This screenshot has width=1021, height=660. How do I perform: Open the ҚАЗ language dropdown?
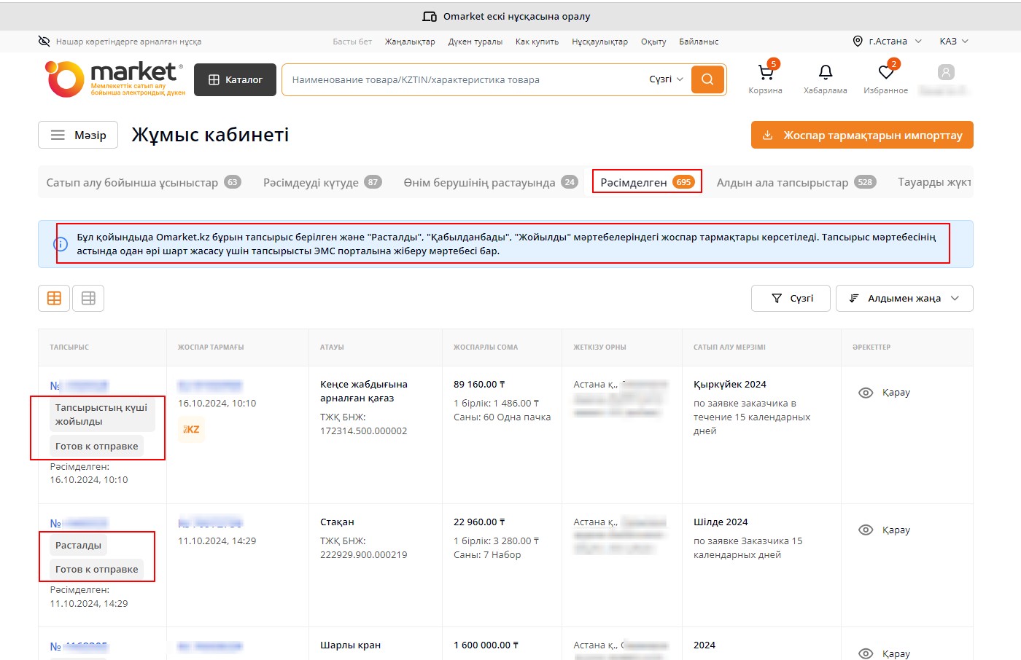coord(953,42)
